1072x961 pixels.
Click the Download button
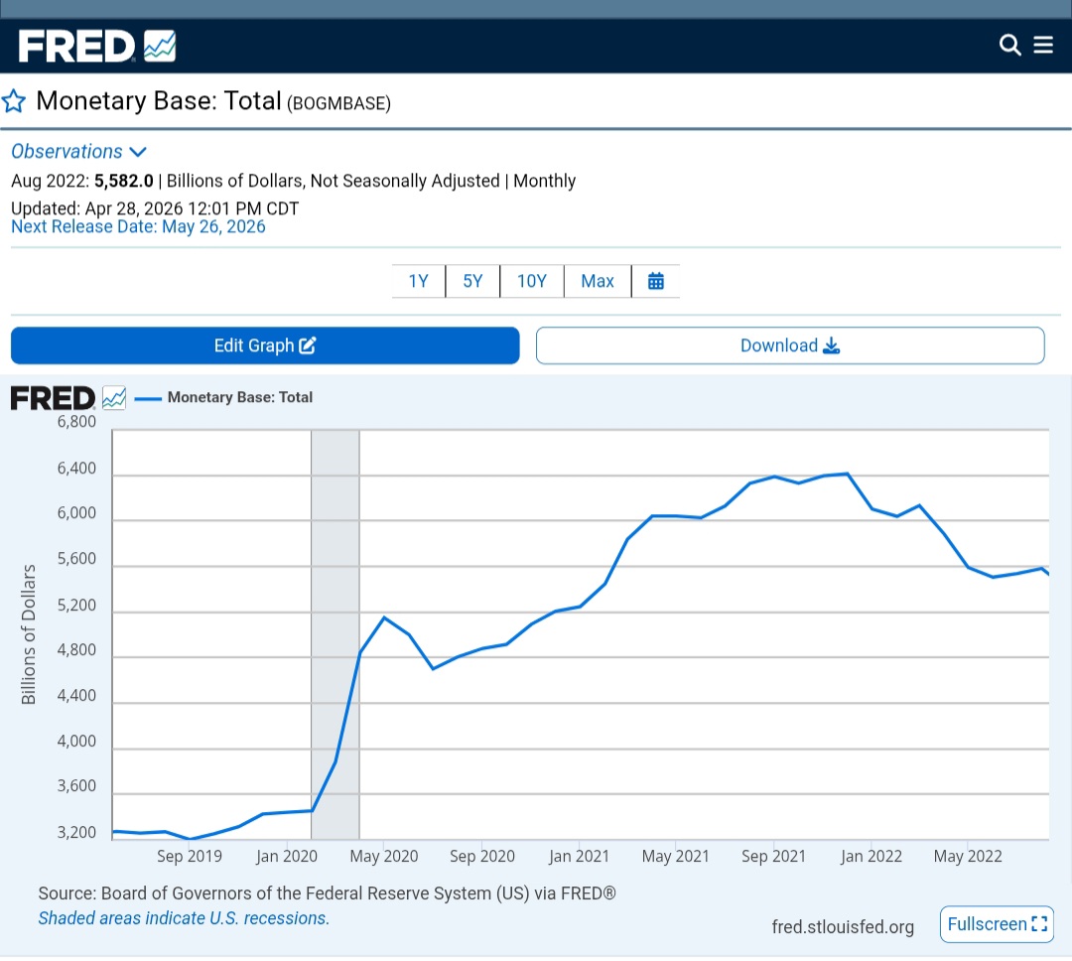(790, 345)
